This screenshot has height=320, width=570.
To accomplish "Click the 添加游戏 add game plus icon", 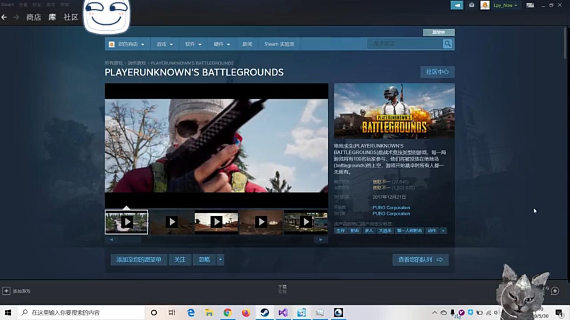I will pos(6,291).
